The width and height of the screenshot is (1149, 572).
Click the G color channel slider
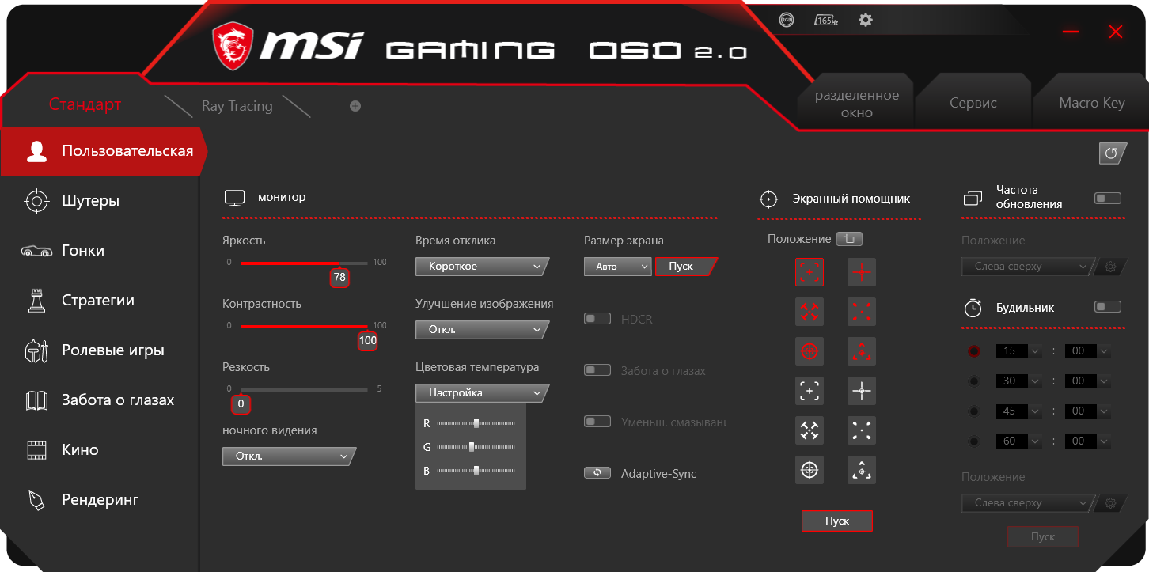[x=476, y=447]
